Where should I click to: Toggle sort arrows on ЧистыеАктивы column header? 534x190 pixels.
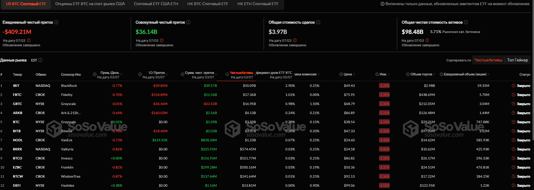255,74
